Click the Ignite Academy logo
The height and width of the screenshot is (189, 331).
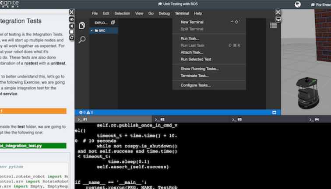click(9, 3)
